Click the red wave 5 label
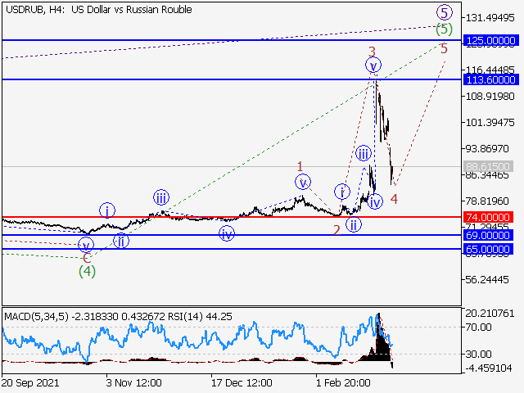Image resolution: width=524 pixels, height=393 pixels. 444,49
